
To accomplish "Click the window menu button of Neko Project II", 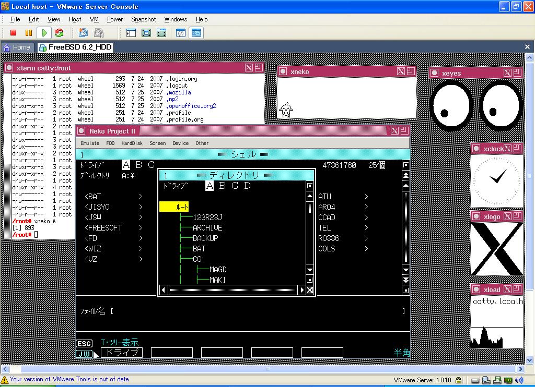I will (x=81, y=131).
